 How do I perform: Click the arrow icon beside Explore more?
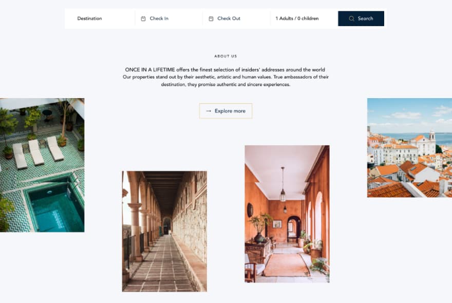[209, 111]
